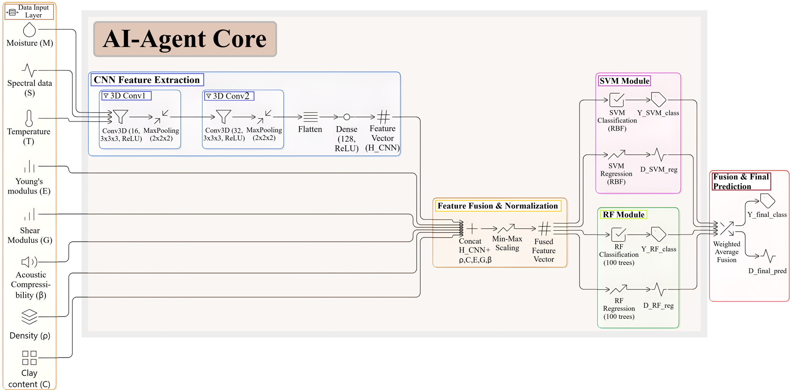Select the 'Concat H_CNN+ ρ,C,E,G,β' text
This screenshot has width=790, height=390.
tap(475, 251)
